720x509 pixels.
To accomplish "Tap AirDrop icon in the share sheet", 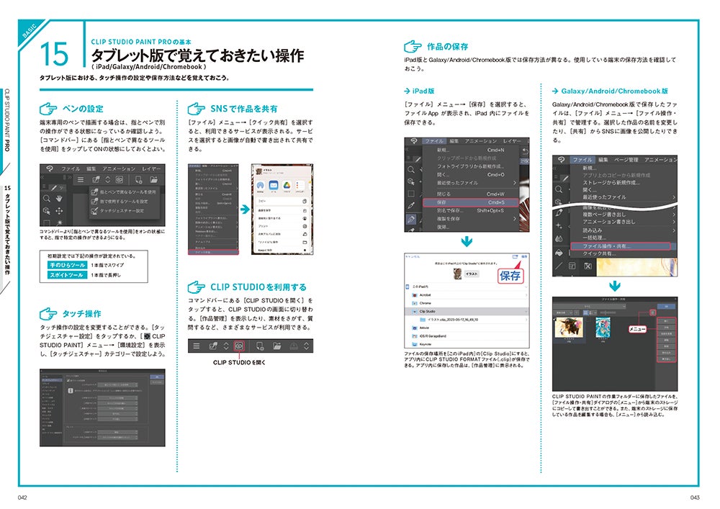I will (x=261, y=186).
